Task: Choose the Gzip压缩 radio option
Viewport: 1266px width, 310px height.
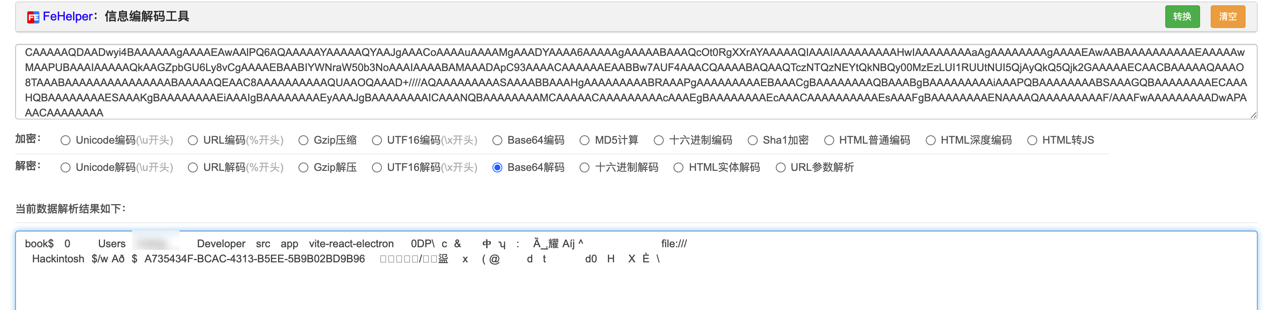Action: pyautogui.click(x=303, y=140)
